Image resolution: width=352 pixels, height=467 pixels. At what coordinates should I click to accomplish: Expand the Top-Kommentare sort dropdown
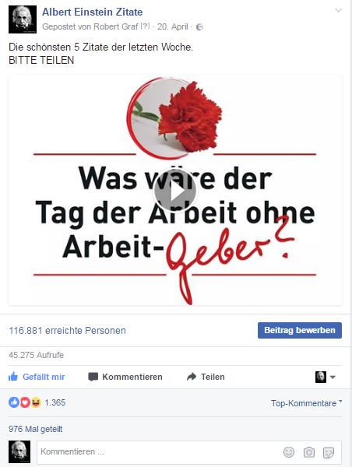tap(306, 403)
